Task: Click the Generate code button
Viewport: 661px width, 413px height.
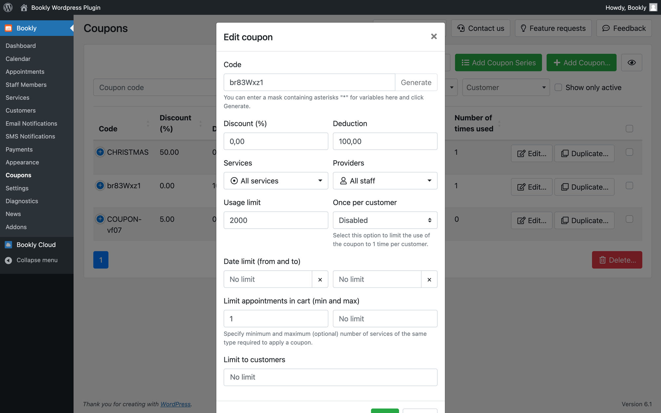Action: tap(416, 82)
